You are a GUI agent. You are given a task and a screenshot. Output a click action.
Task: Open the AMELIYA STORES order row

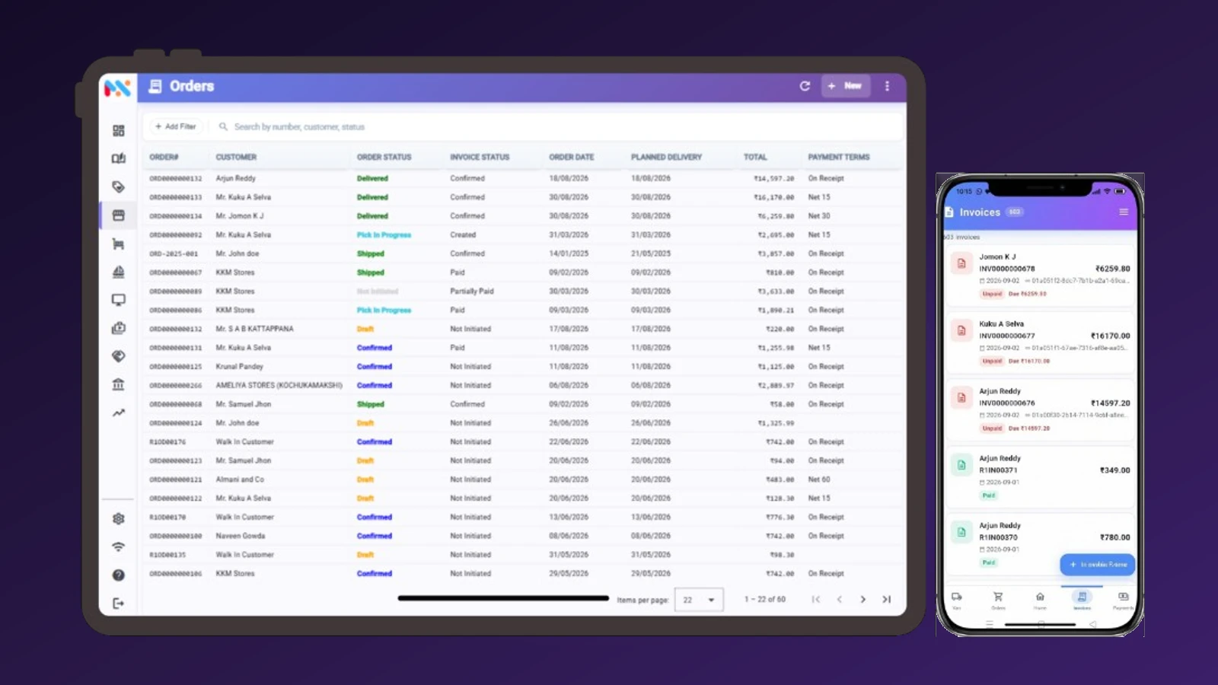[x=524, y=385]
